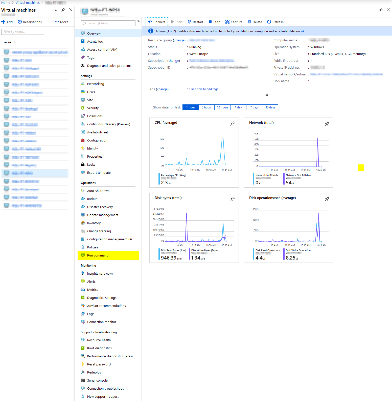Click the Redeploy hammer icon
Screen dimensions: 392x401
(x=83, y=372)
